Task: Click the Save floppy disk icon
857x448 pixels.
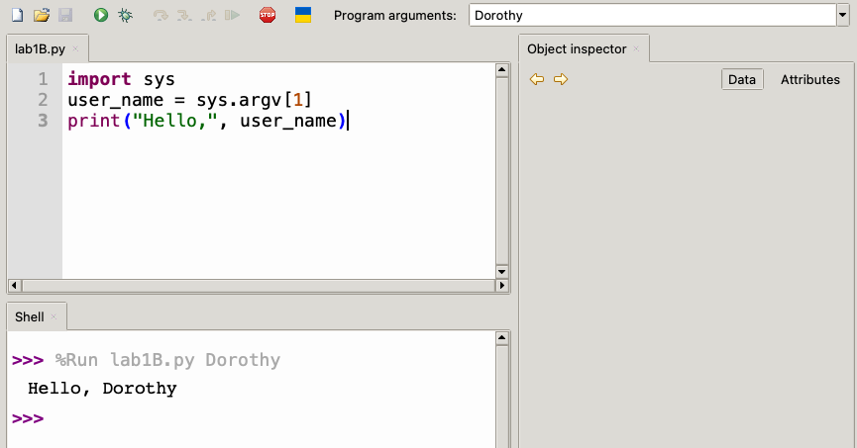Action: point(65,15)
